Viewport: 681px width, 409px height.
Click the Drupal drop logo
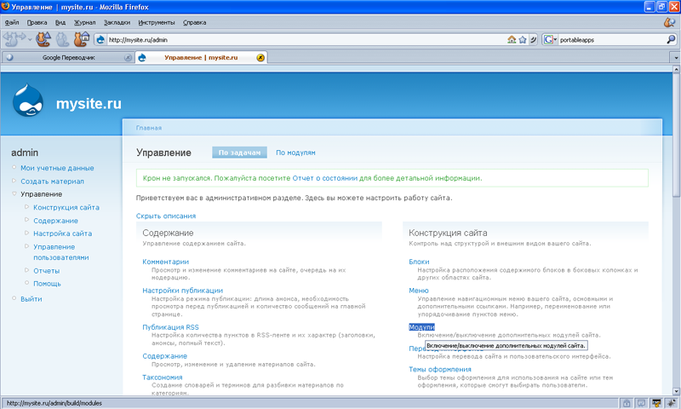(x=28, y=101)
